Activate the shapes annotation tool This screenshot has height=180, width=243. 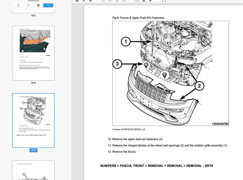point(124,1)
